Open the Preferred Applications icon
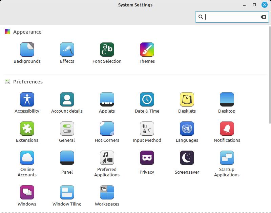271x213 pixels. pos(107,158)
